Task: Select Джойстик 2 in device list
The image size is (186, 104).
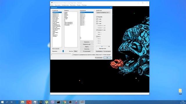Action: [57, 14]
